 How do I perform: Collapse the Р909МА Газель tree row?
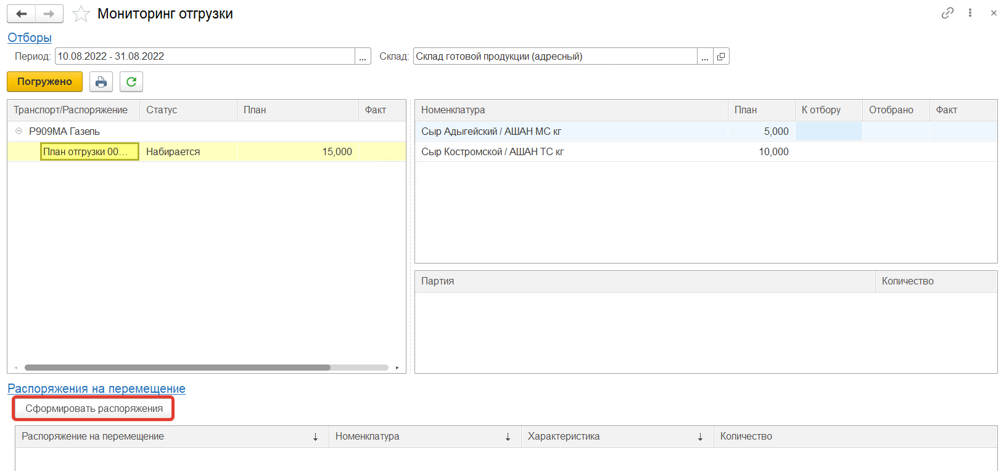[x=19, y=131]
